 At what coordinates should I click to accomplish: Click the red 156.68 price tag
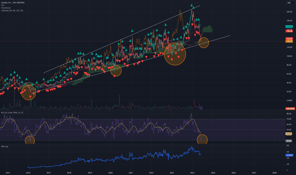(289, 31)
